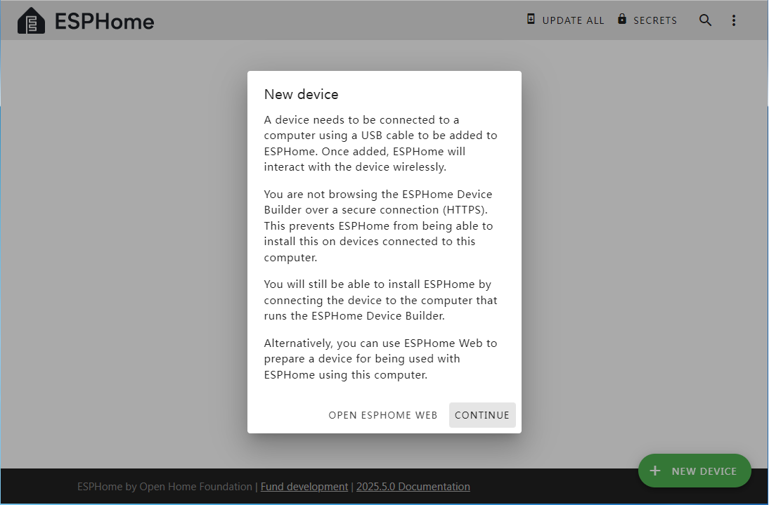Screen dimensions: 769x505
Task: Click the NEW DEVICE button text
Action: [704, 471]
